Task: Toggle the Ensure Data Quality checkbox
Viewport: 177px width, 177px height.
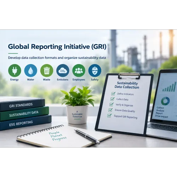Action: pyautogui.click(x=110, y=110)
